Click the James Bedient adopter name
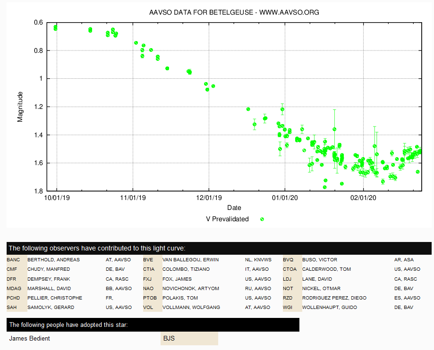The width and height of the screenshot is (434, 350). [x=29, y=338]
